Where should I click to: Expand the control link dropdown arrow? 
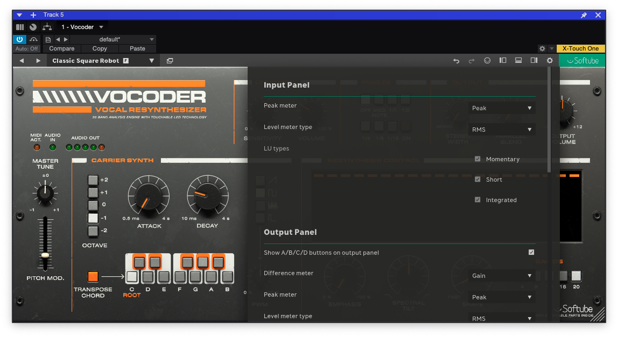(552, 48)
